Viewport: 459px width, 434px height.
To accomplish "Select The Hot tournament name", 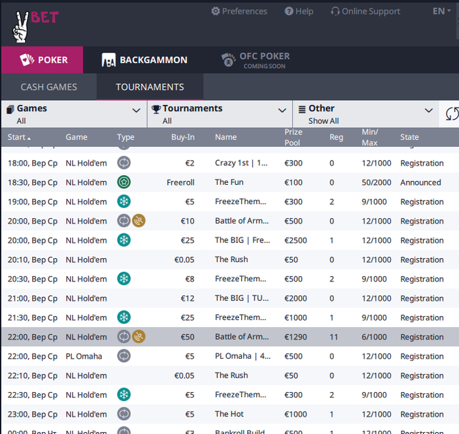I will tap(229, 414).
